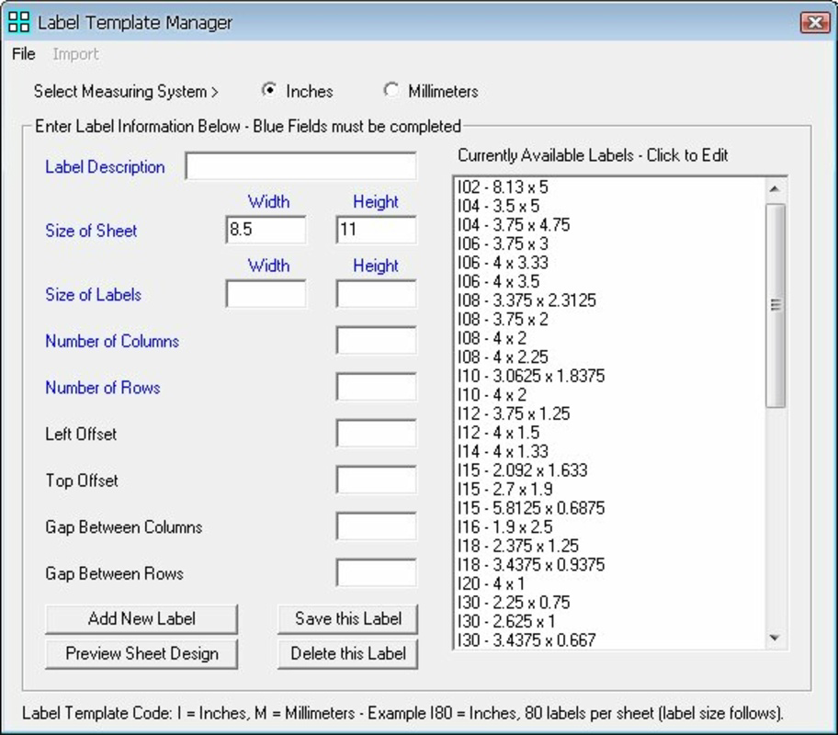Screen dimensions: 838x735
Task: Click Preview Sheet Design button
Action: click(x=142, y=654)
